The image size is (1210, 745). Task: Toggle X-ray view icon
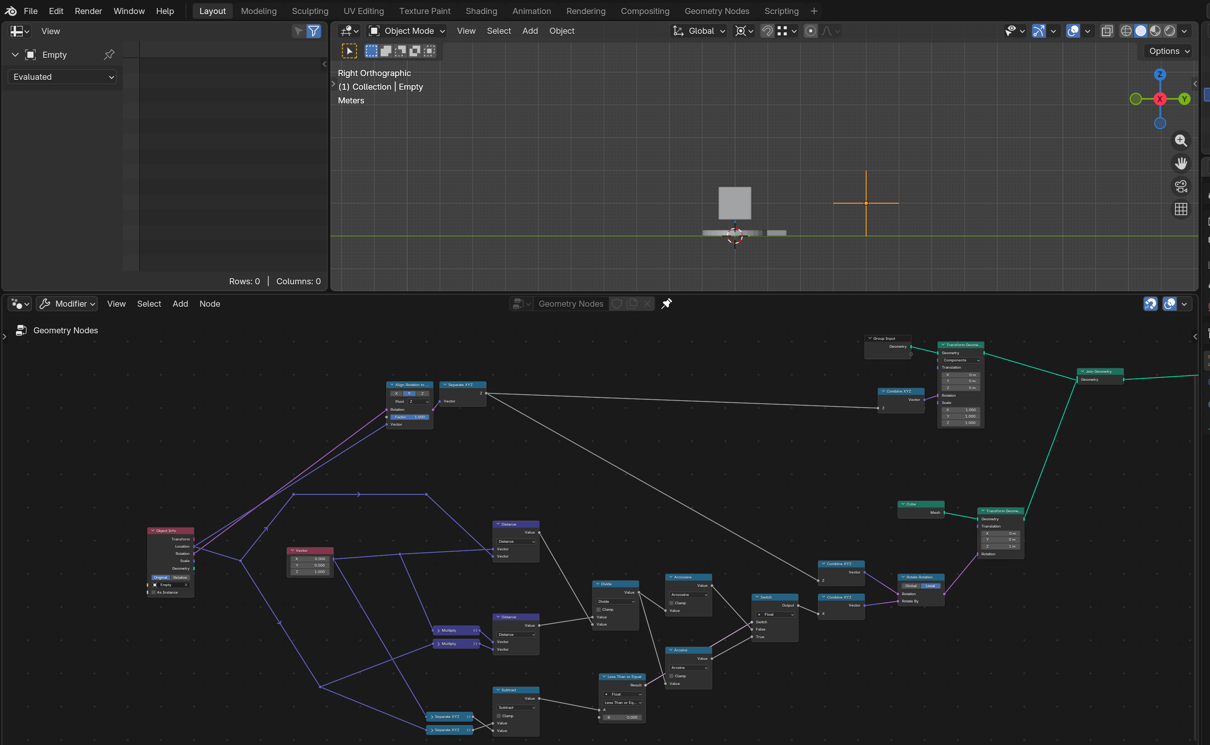tap(1107, 31)
